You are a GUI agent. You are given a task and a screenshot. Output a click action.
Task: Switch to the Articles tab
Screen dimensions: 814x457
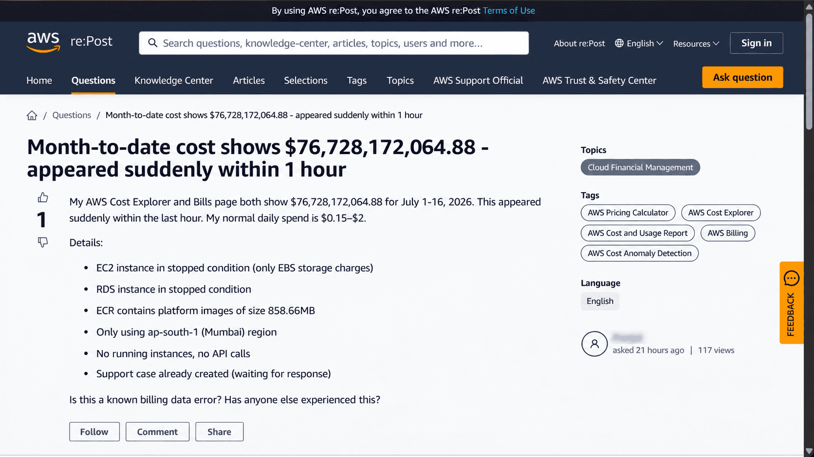(x=249, y=80)
